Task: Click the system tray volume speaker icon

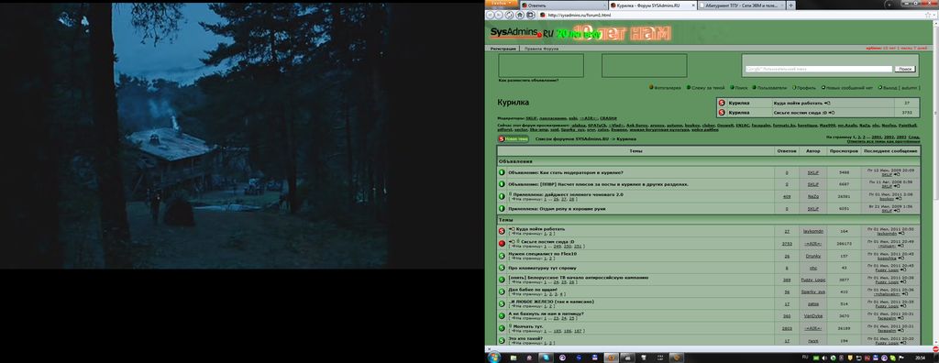Action: (x=824, y=357)
